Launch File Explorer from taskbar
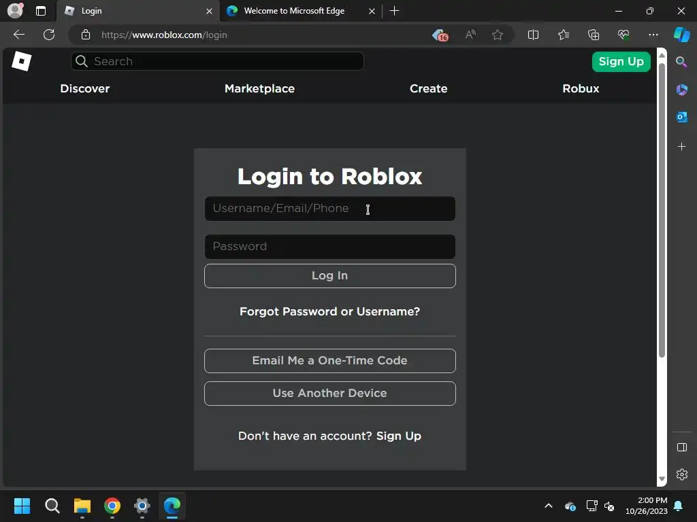 click(82, 506)
